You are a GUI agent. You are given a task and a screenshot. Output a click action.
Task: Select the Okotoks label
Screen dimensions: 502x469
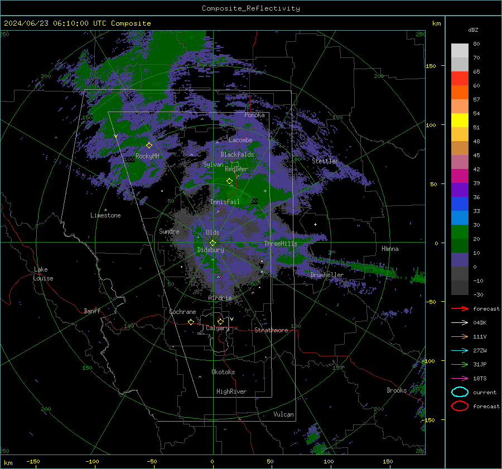point(223,372)
